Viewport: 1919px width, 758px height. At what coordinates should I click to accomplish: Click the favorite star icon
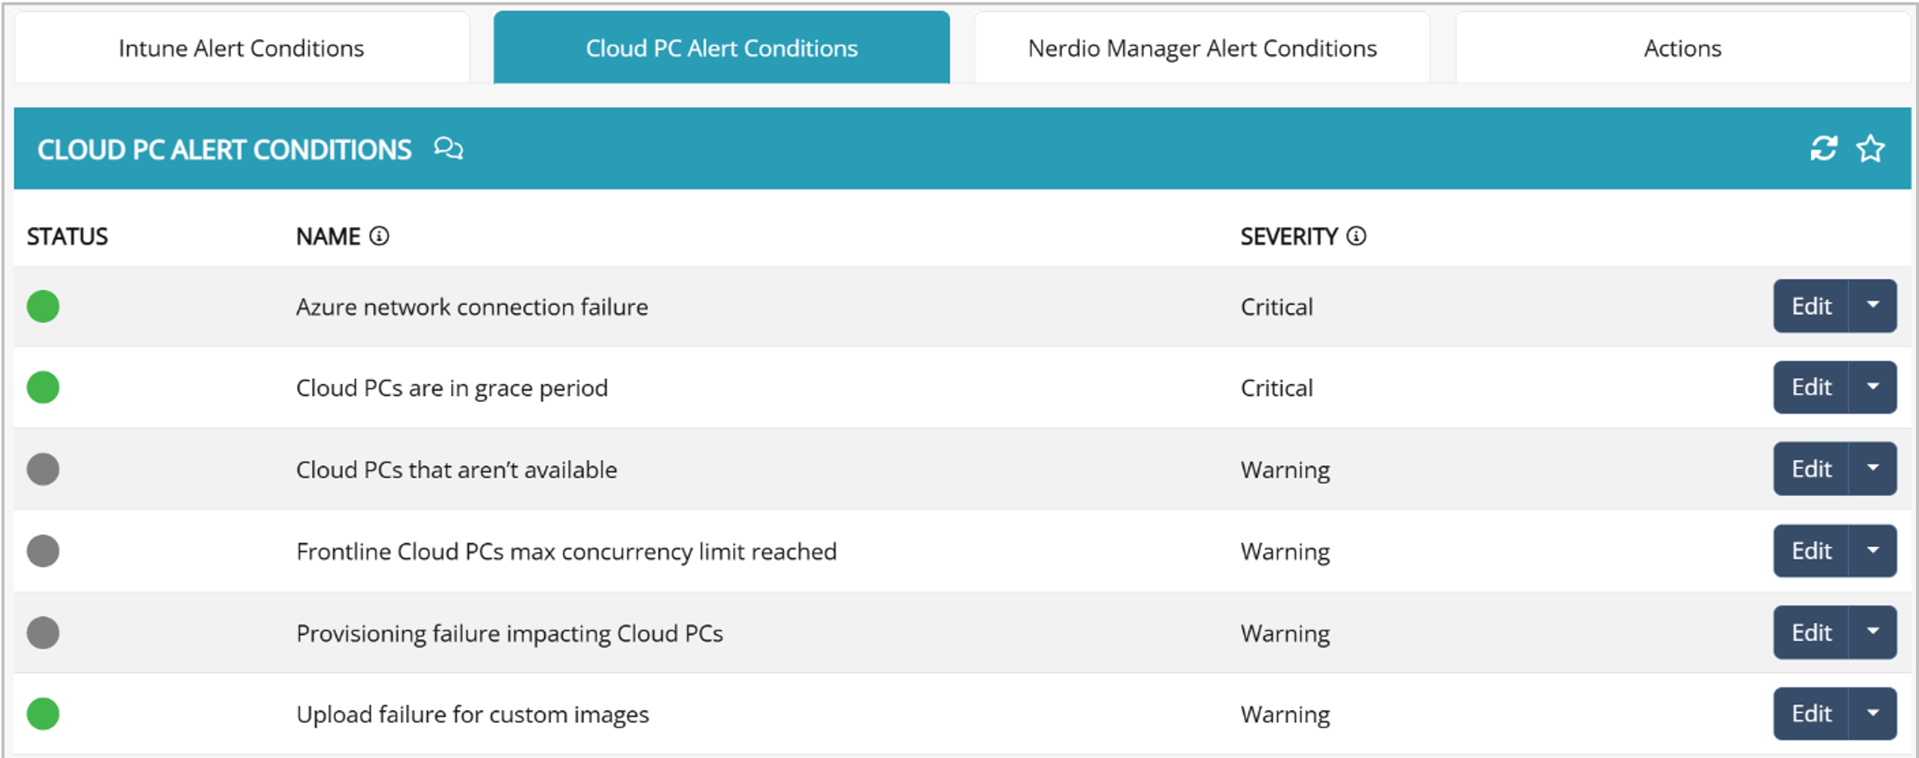coord(1870,148)
